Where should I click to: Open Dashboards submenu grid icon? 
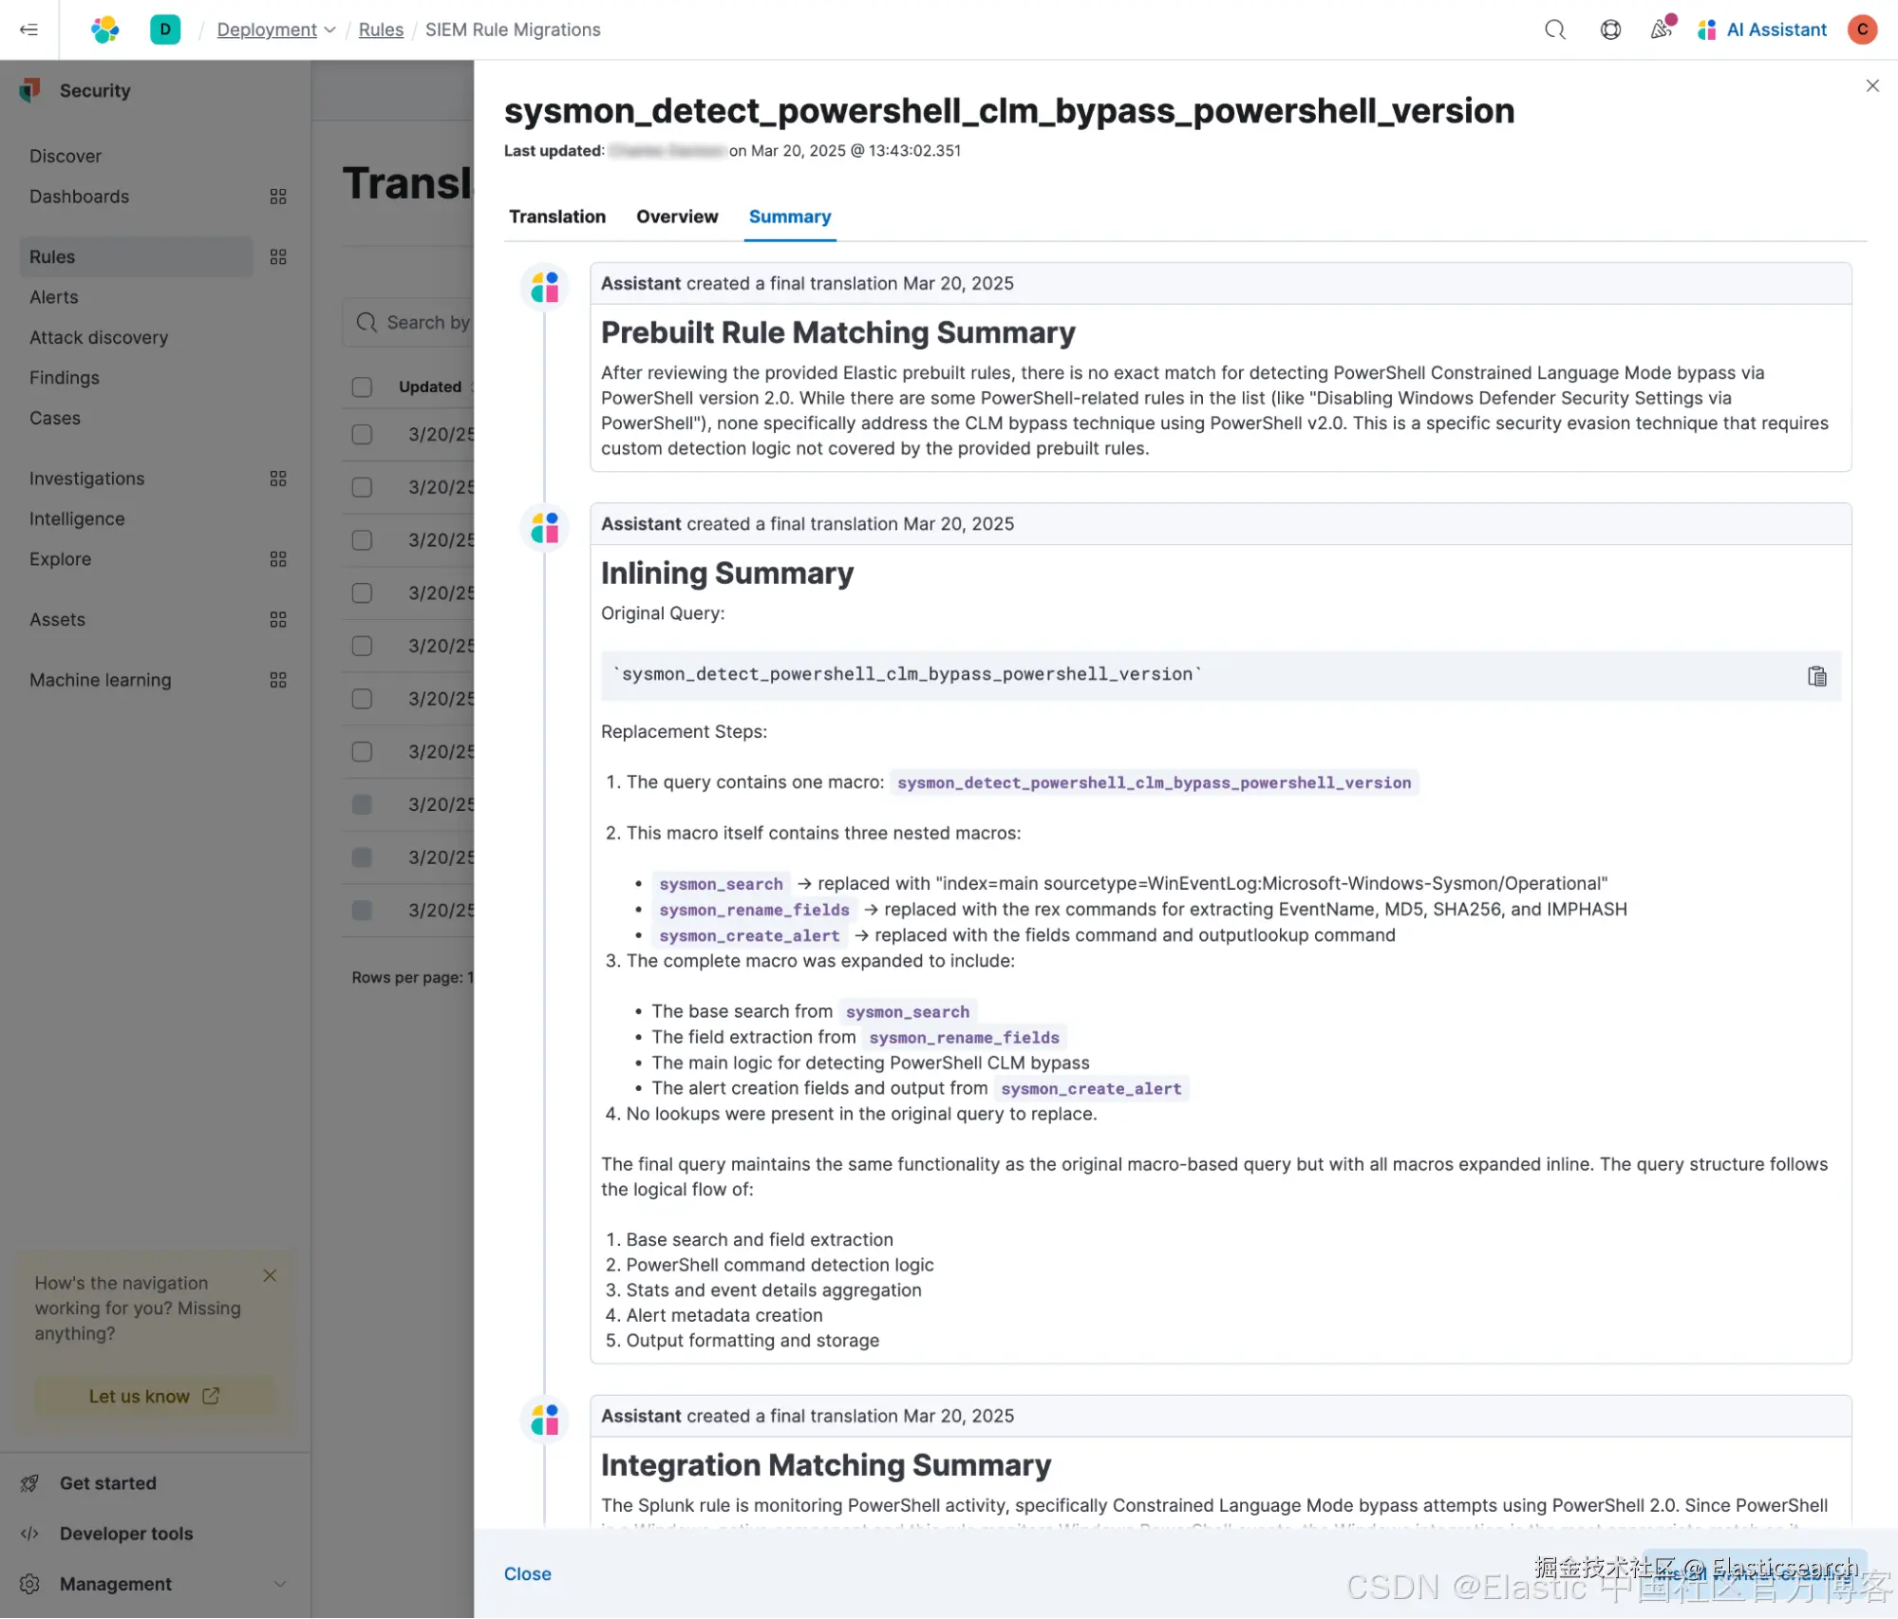277,197
